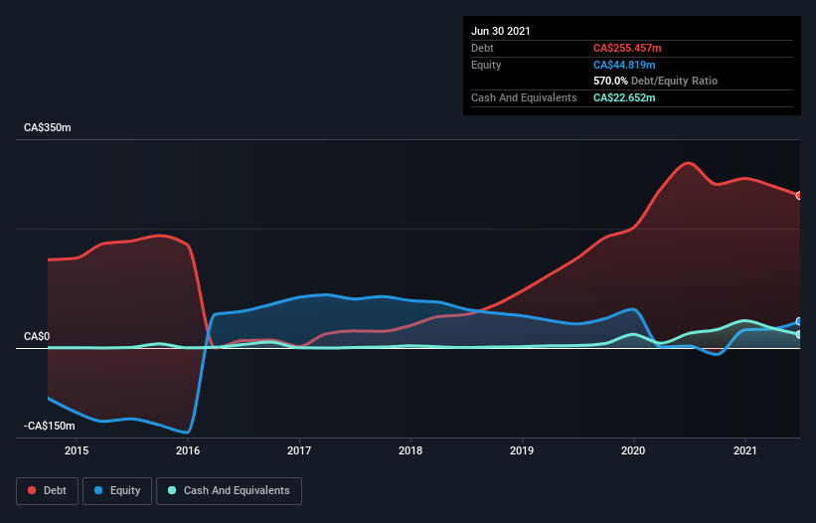The height and width of the screenshot is (523, 816).
Task: Toggle the Cash And Equivalents legend button
Action: click(x=229, y=491)
